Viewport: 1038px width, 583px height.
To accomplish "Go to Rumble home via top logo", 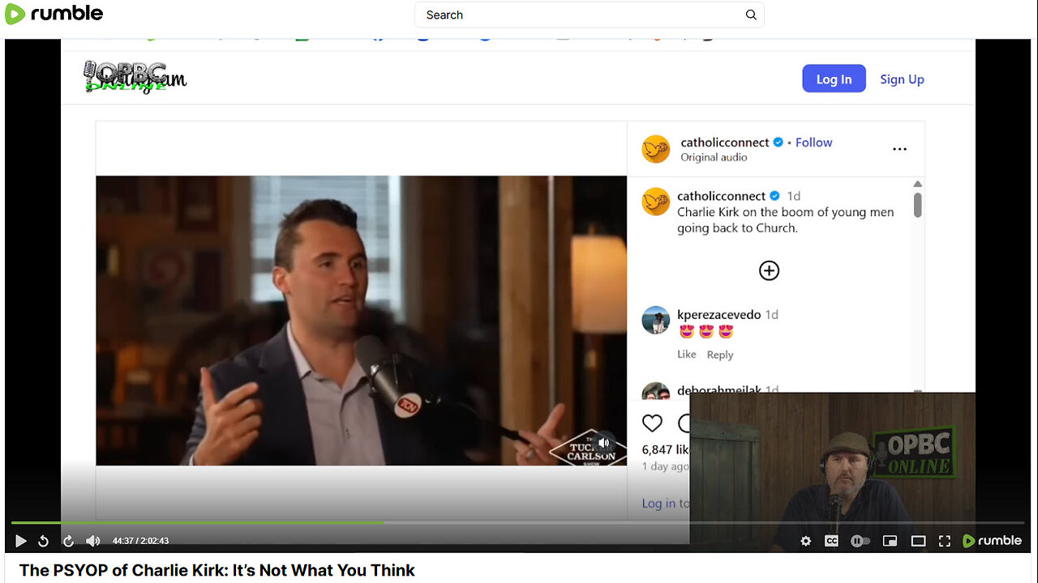I will (54, 14).
